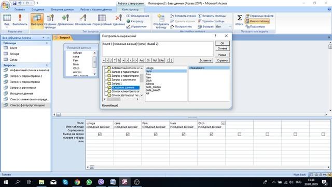Screen dimensions: 332x187
Task: Open the round Office button menu
Action: click(x=5, y=5)
